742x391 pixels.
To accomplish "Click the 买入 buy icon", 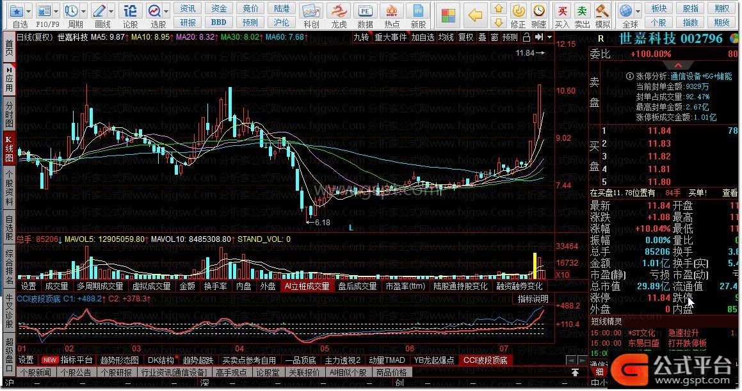I will click(562, 11).
